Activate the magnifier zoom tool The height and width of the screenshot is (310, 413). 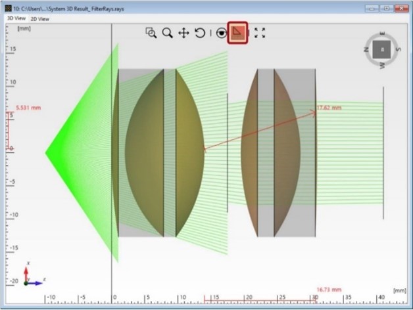coord(168,33)
